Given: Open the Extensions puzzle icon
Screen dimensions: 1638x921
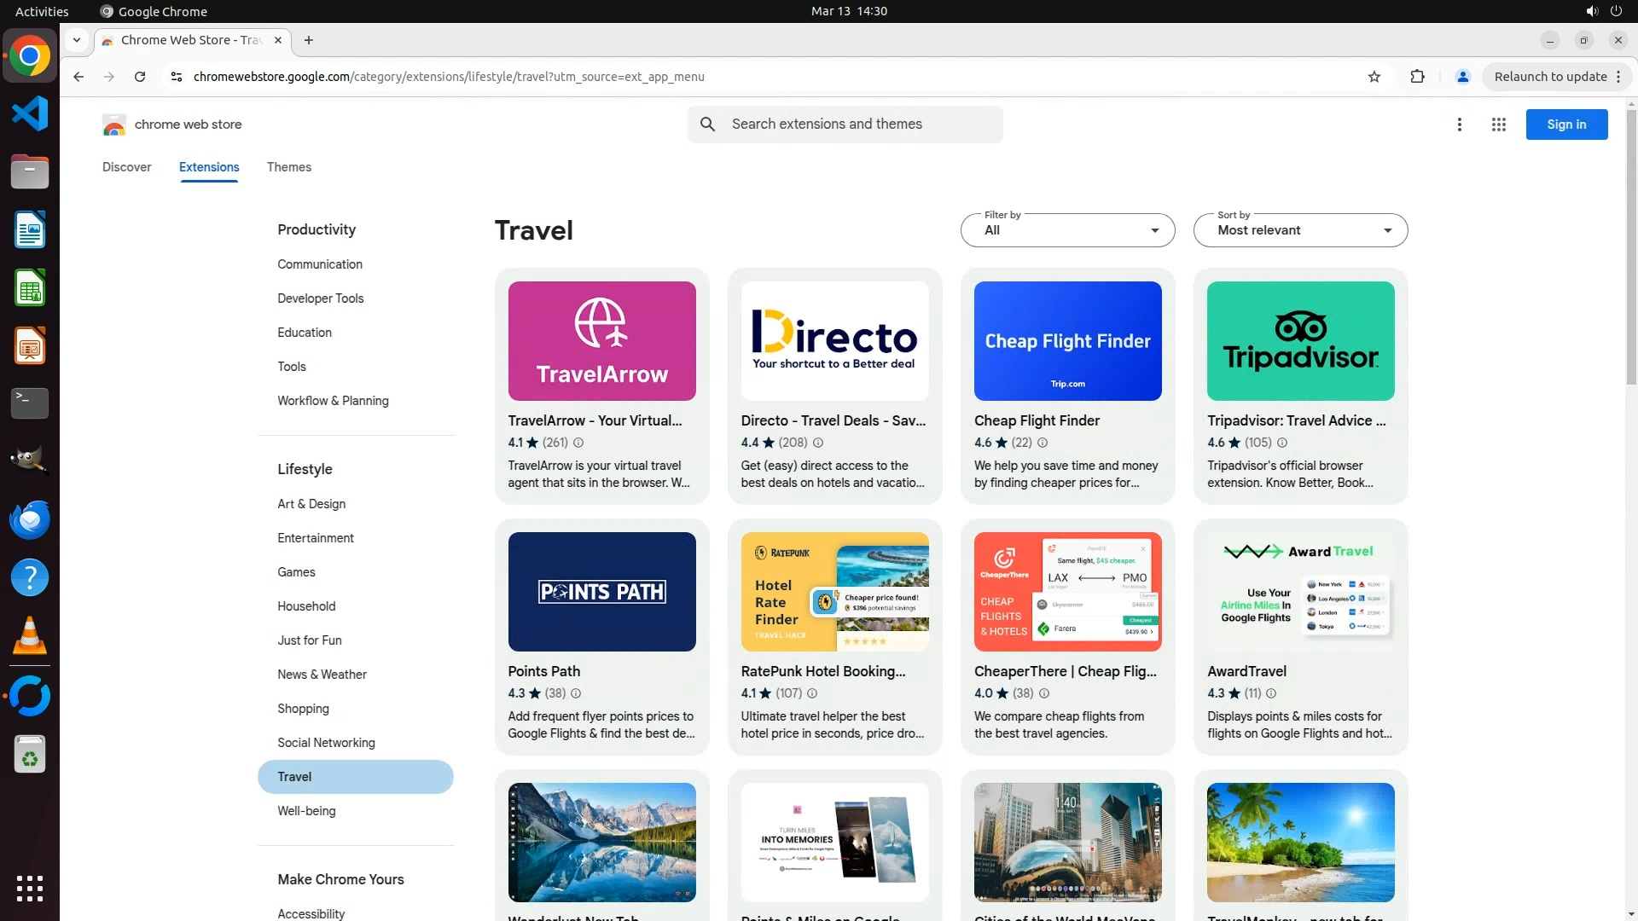Looking at the screenshot, I should point(1417,77).
